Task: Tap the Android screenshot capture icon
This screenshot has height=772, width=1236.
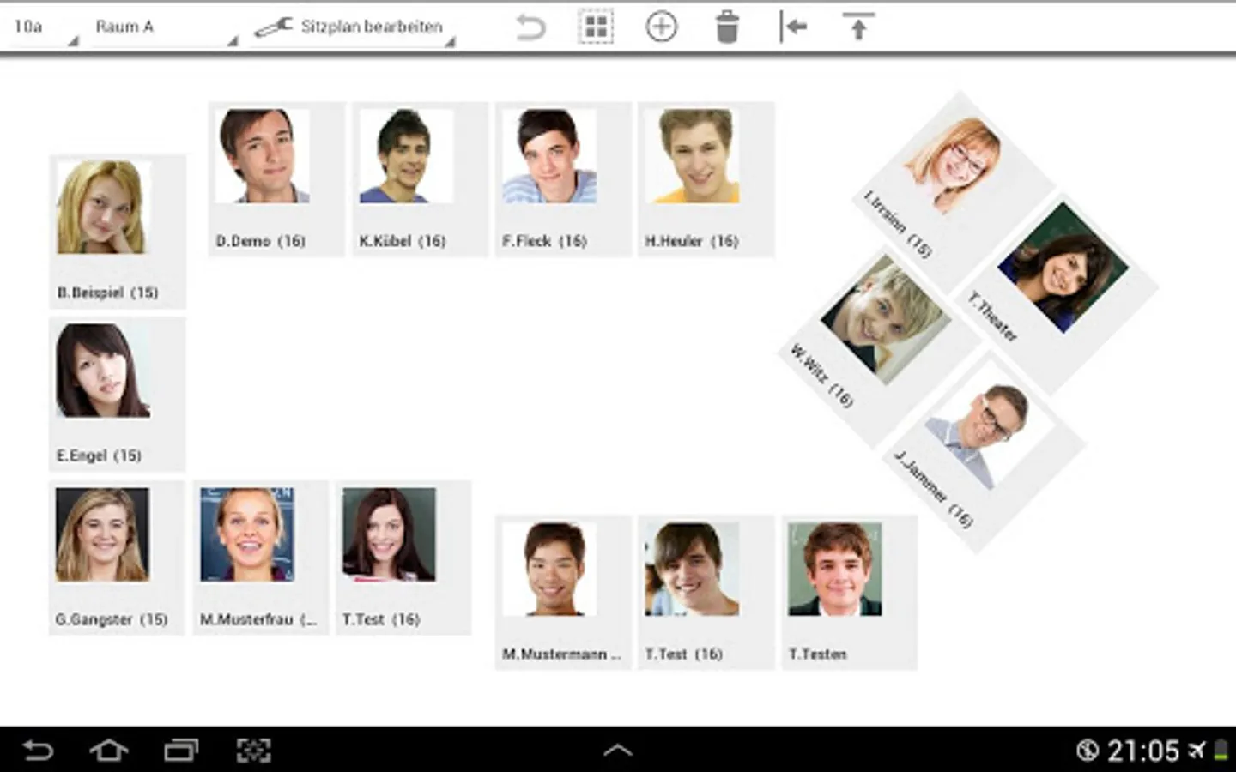Action: [253, 751]
